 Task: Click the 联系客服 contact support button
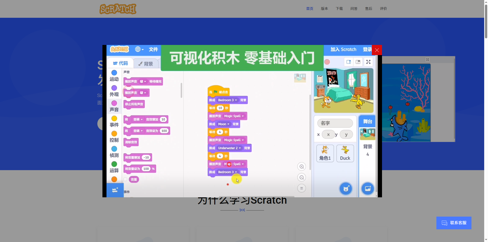[454, 223]
